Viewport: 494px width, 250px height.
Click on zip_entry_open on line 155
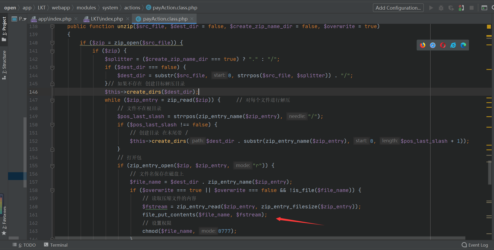tap(152, 166)
